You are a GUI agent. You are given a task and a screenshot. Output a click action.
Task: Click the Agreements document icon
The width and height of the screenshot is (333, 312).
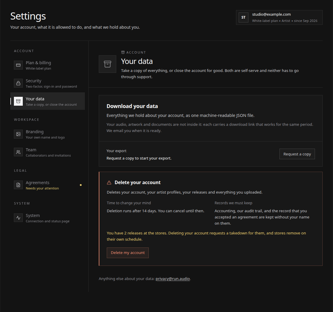(x=18, y=185)
